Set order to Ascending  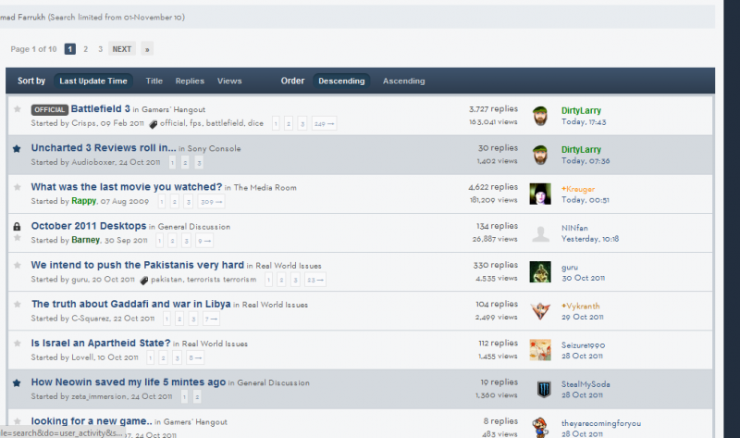point(403,81)
